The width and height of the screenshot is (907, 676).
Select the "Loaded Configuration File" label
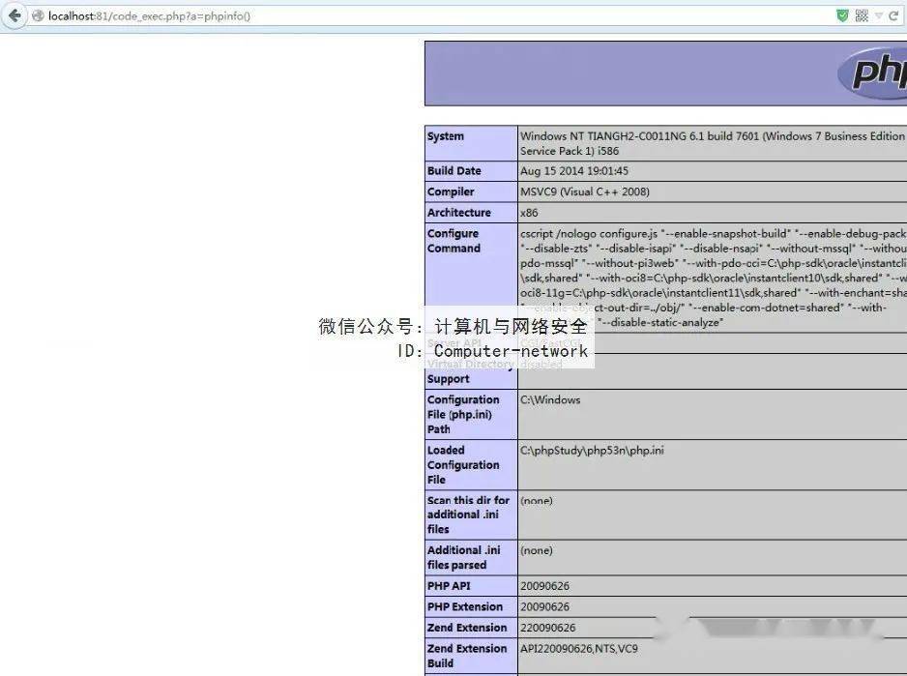click(x=463, y=465)
